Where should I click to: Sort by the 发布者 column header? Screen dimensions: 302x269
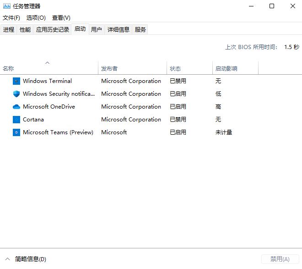click(x=132, y=67)
